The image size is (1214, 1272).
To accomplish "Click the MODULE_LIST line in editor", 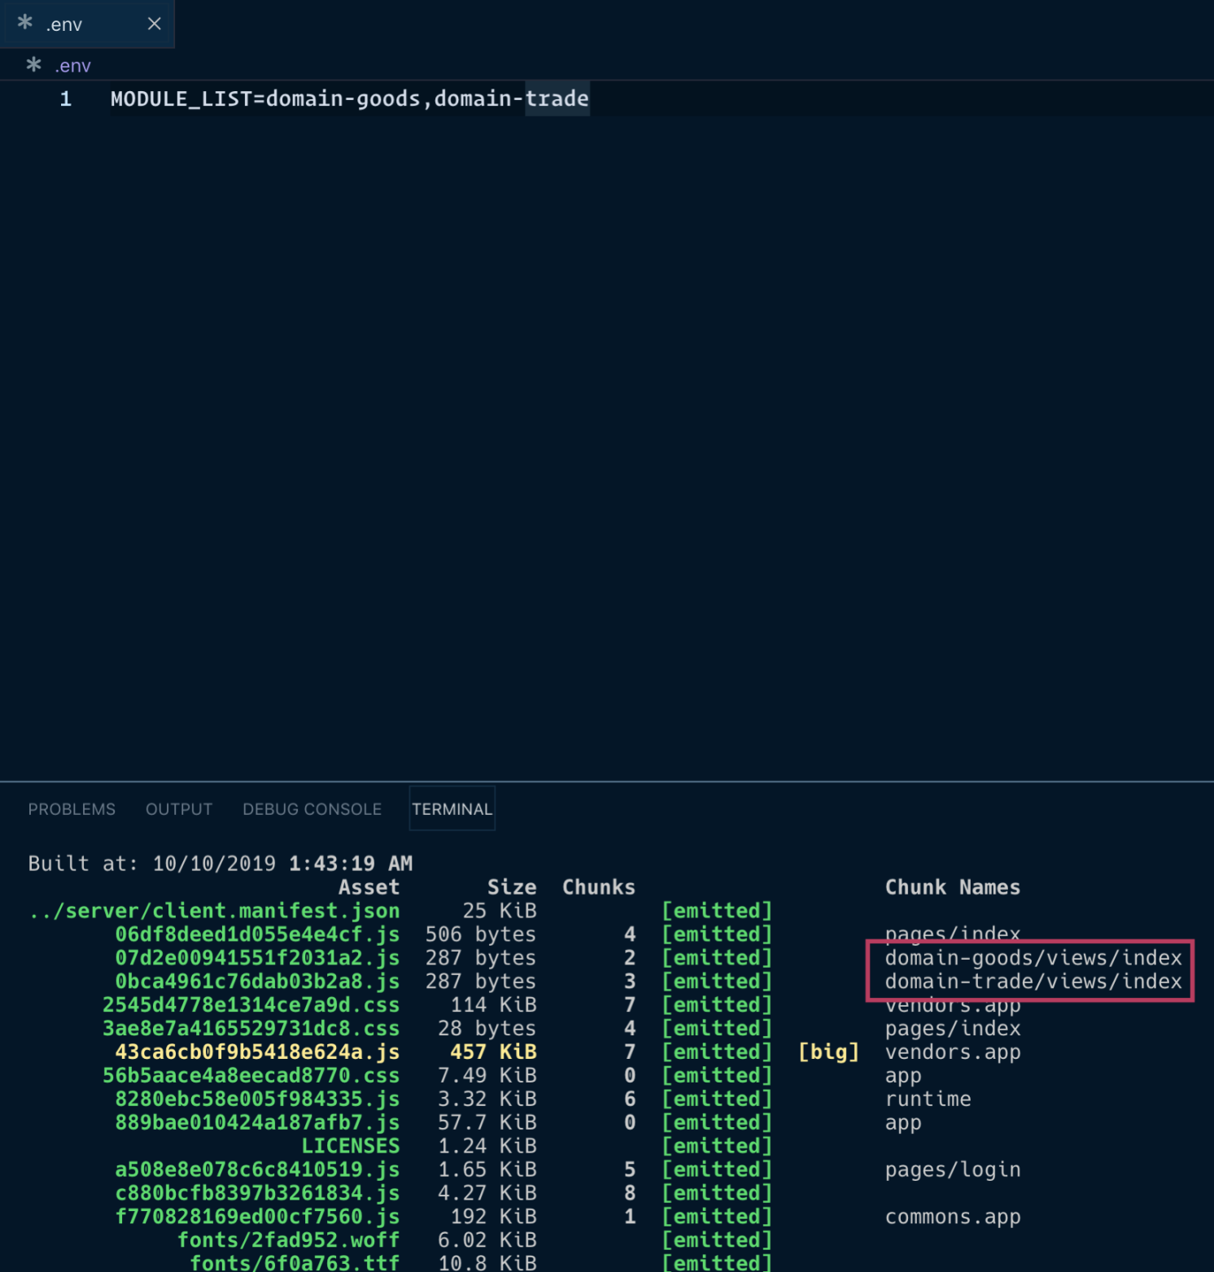I will 350,99.
